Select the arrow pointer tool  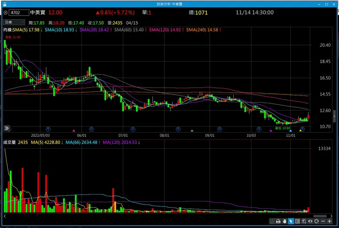pyautogui.click(x=291, y=221)
